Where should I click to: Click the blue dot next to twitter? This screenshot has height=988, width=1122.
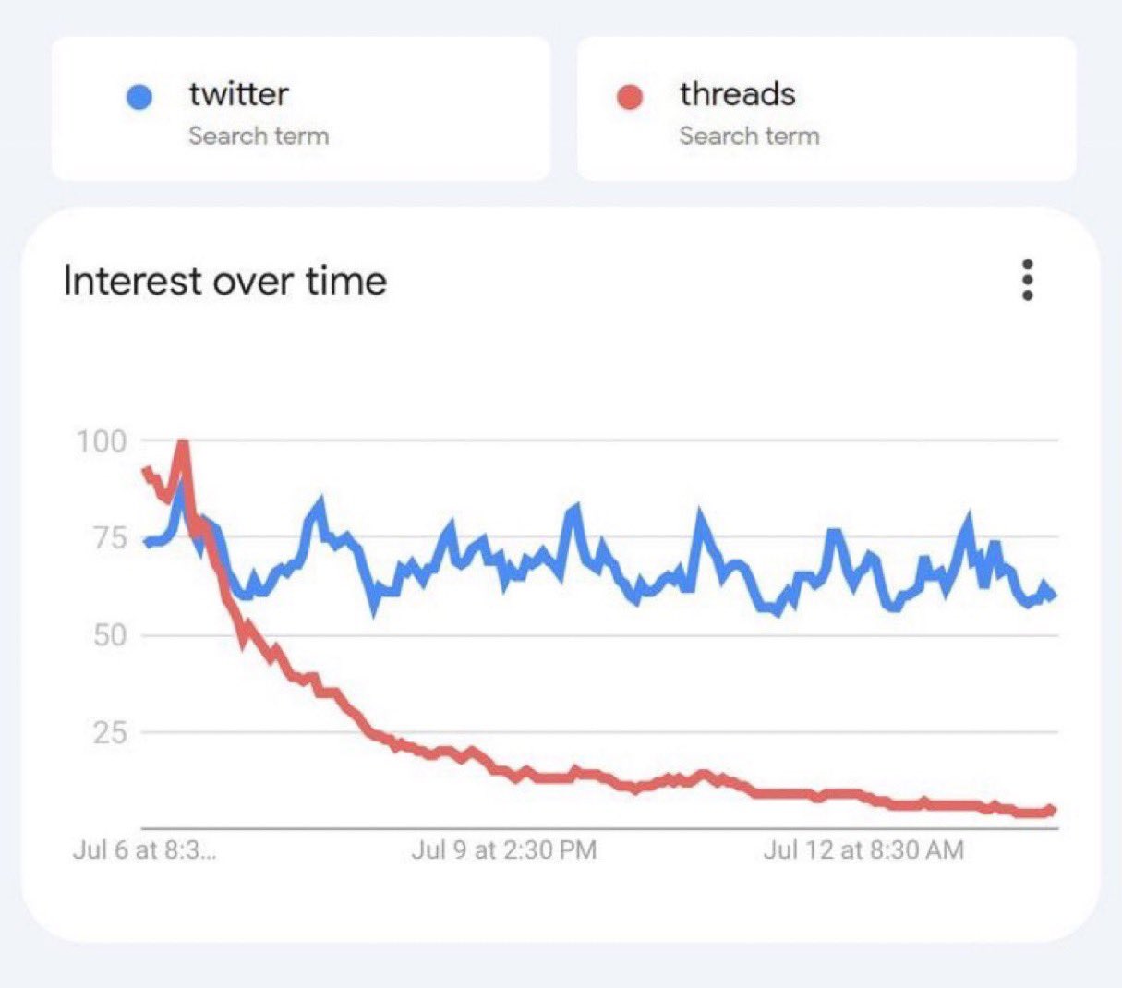(x=139, y=94)
